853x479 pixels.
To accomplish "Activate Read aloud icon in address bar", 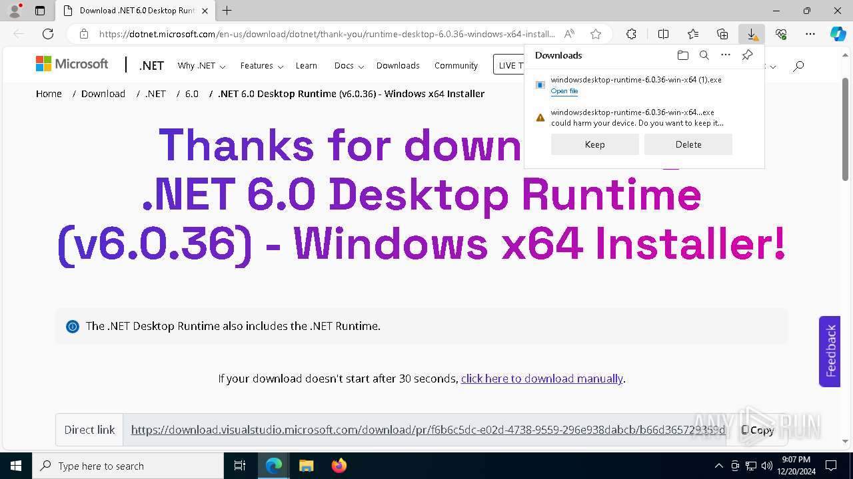I will (569, 34).
